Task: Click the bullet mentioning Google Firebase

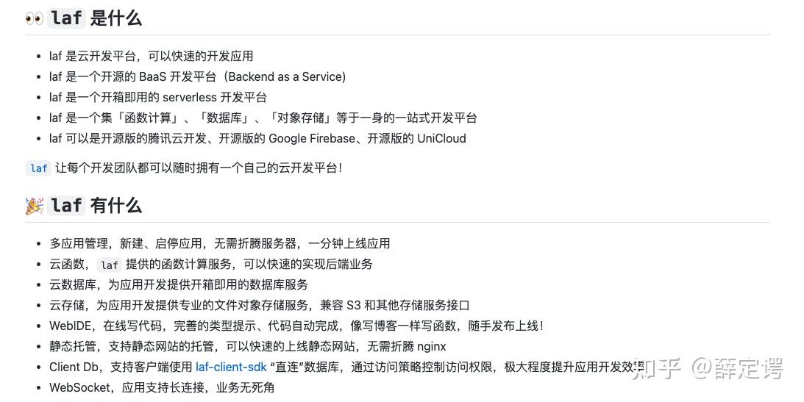Action: coord(257,138)
